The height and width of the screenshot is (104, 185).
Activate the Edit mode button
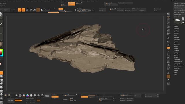(x=20, y=10)
